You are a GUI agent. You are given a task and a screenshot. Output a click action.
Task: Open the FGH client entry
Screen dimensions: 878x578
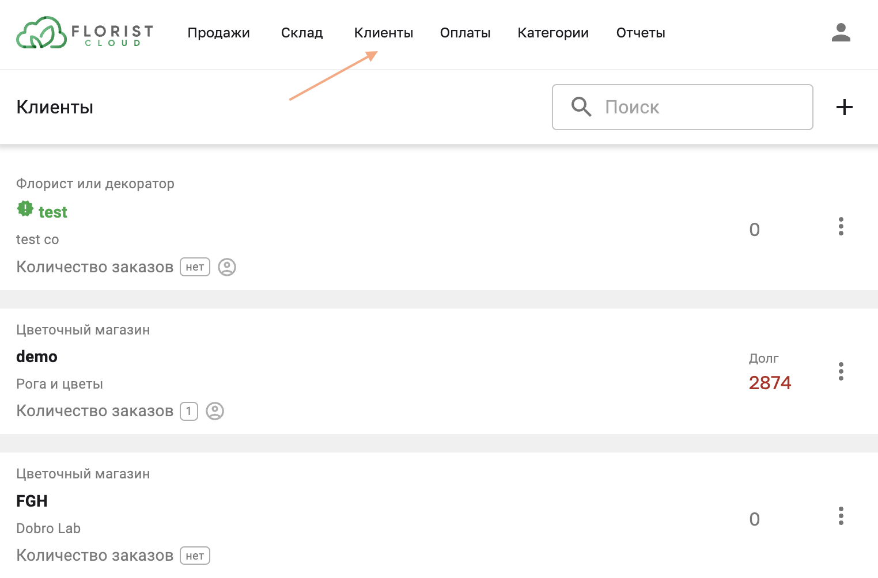tap(32, 501)
